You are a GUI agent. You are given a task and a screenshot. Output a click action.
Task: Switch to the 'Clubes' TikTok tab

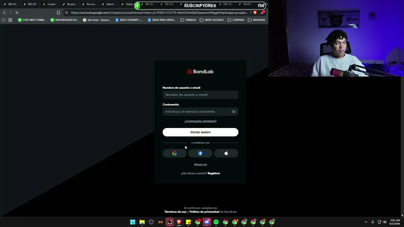pyautogui.click(x=127, y=4)
